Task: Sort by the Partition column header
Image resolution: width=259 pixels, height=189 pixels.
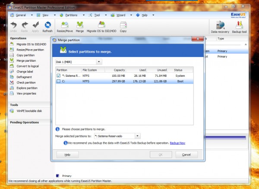Action: click(x=68, y=70)
